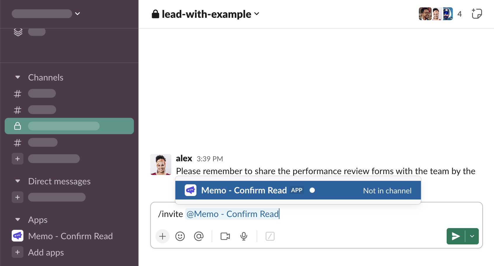Click Add apps in sidebar
The image size is (494, 266).
[x=46, y=252]
